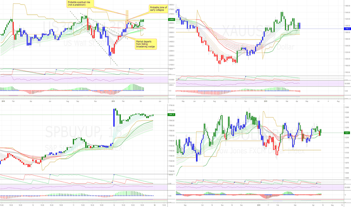
Task: Click '2018' on the US30 time axis
Action: 3,101
